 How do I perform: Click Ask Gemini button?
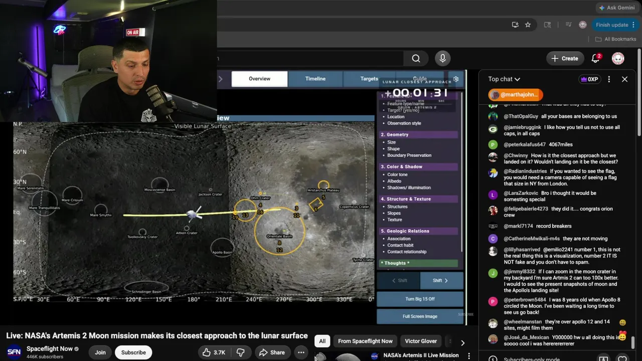[x=616, y=8]
